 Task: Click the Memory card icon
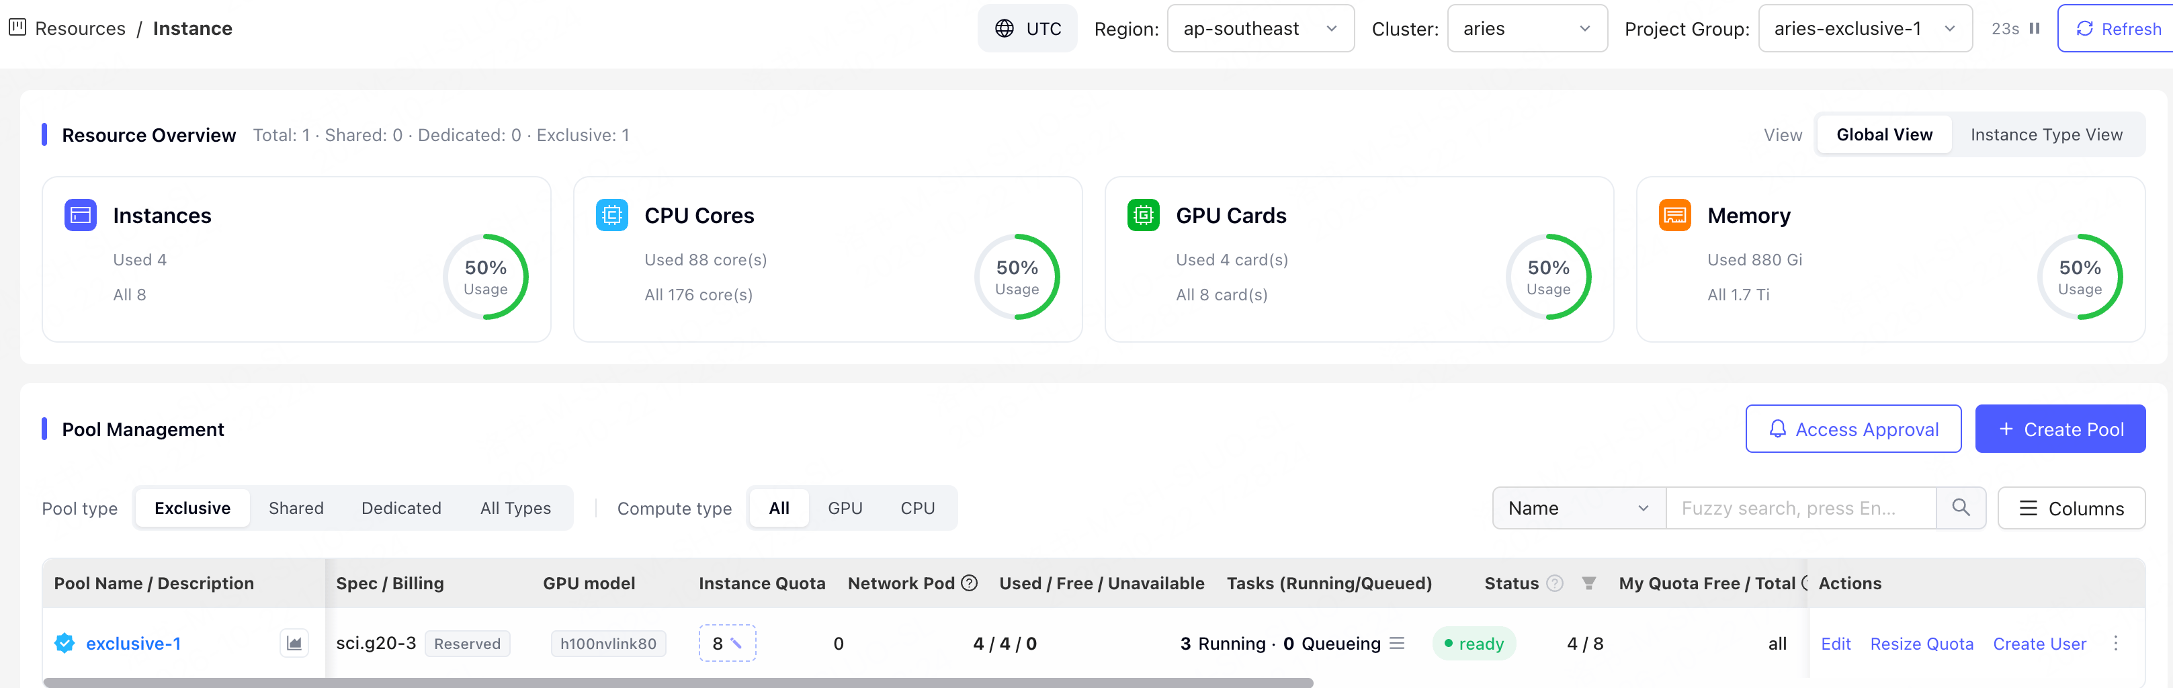[1674, 215]
